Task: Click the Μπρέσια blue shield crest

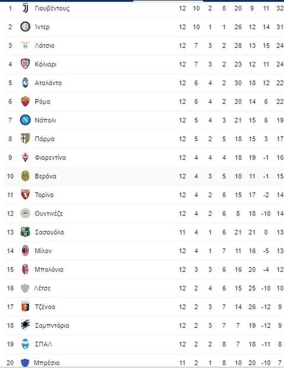Action: [x=25, y=363]
